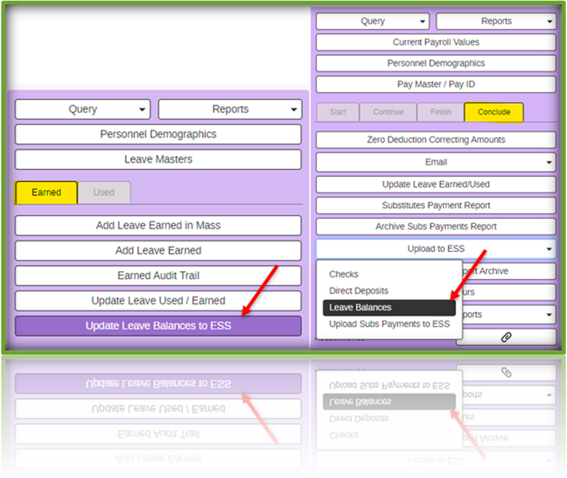This screenshot has height=478, width=567.
Task: Click the partially hidden Archive button
Action: 509,271
